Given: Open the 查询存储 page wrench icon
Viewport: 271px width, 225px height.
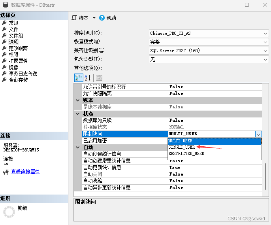Looking at the screenshot, I should coord(4,80).
